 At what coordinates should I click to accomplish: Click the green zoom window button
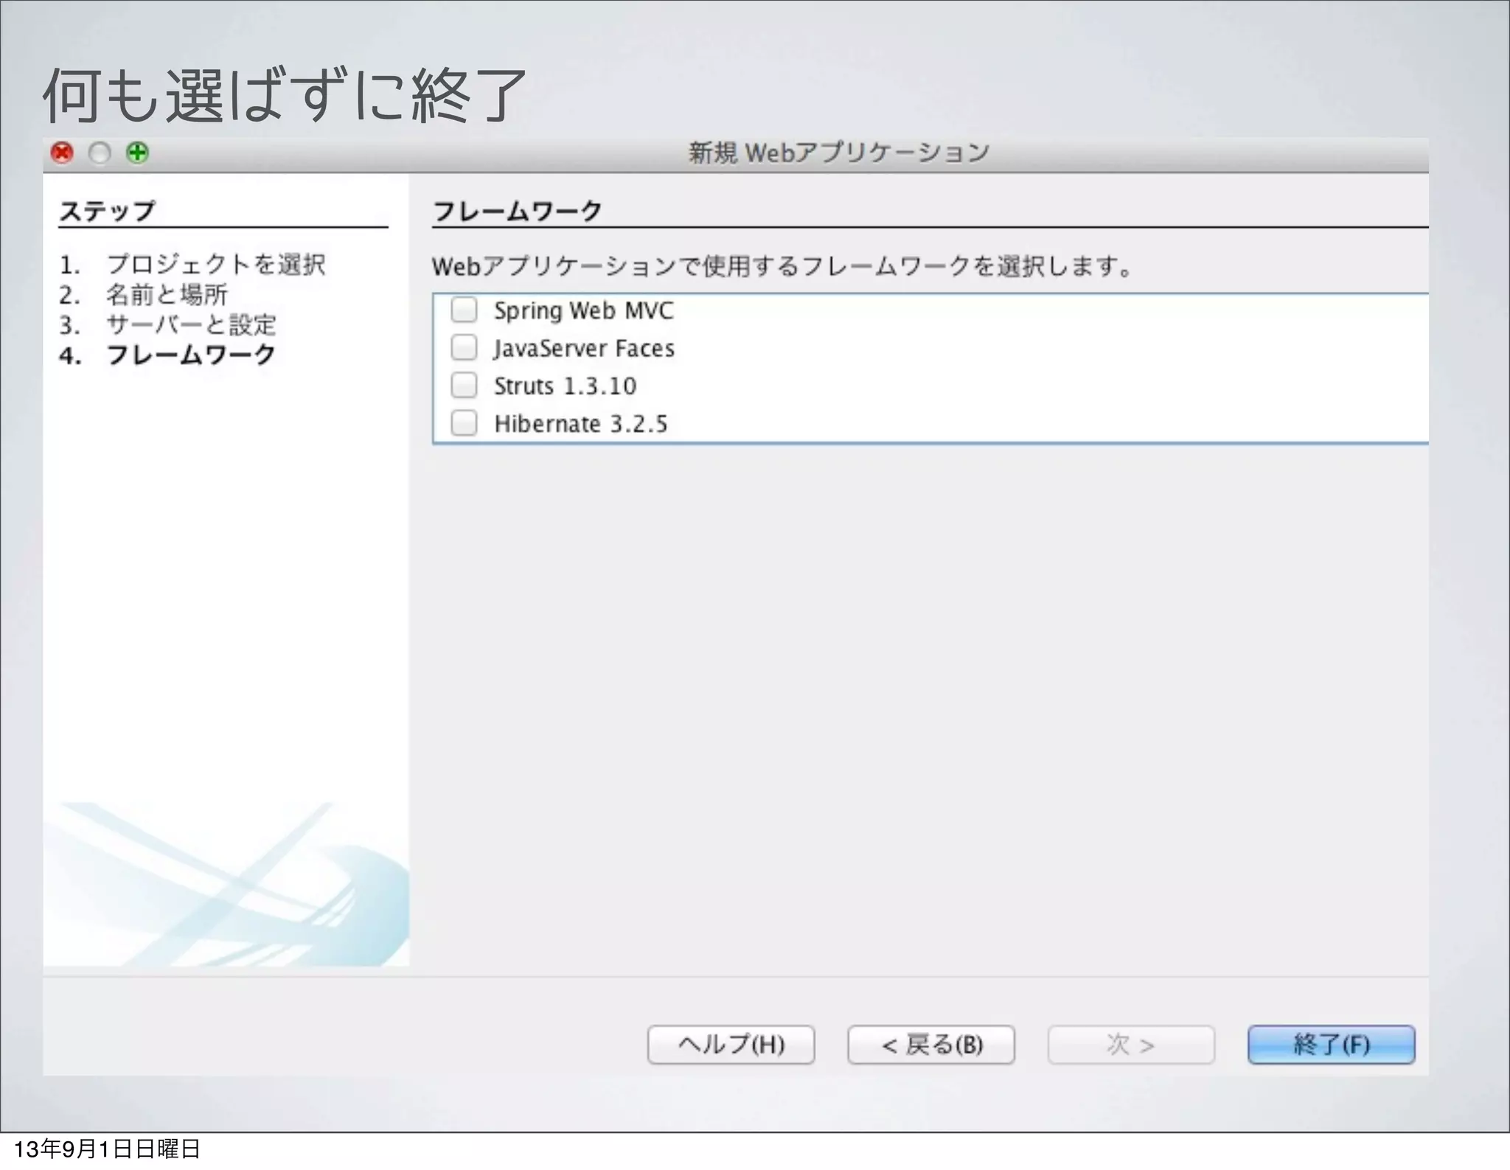pyautogui.click(x=137, y=153)
